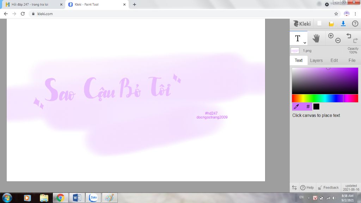Open Zalo from the taskbar
The image size is (361, 203).
point(93,198)
